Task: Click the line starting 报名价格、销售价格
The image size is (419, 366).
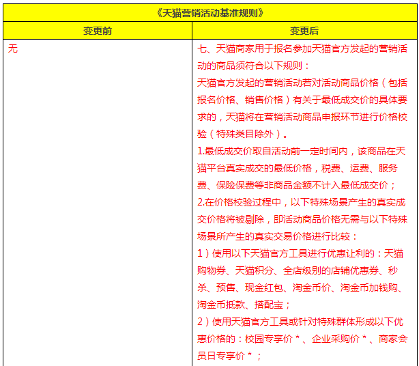Action: point(302,100)
